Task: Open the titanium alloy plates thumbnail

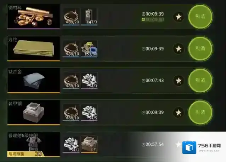Action: (34, 81)
